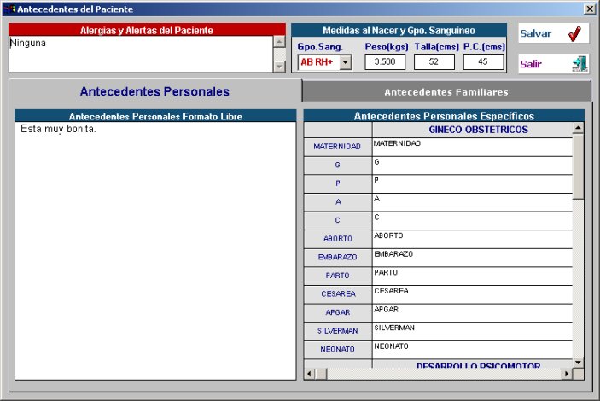Click the red checkmark Salvar icon

[574, 33]
